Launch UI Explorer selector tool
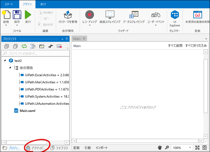 point(175,18)
